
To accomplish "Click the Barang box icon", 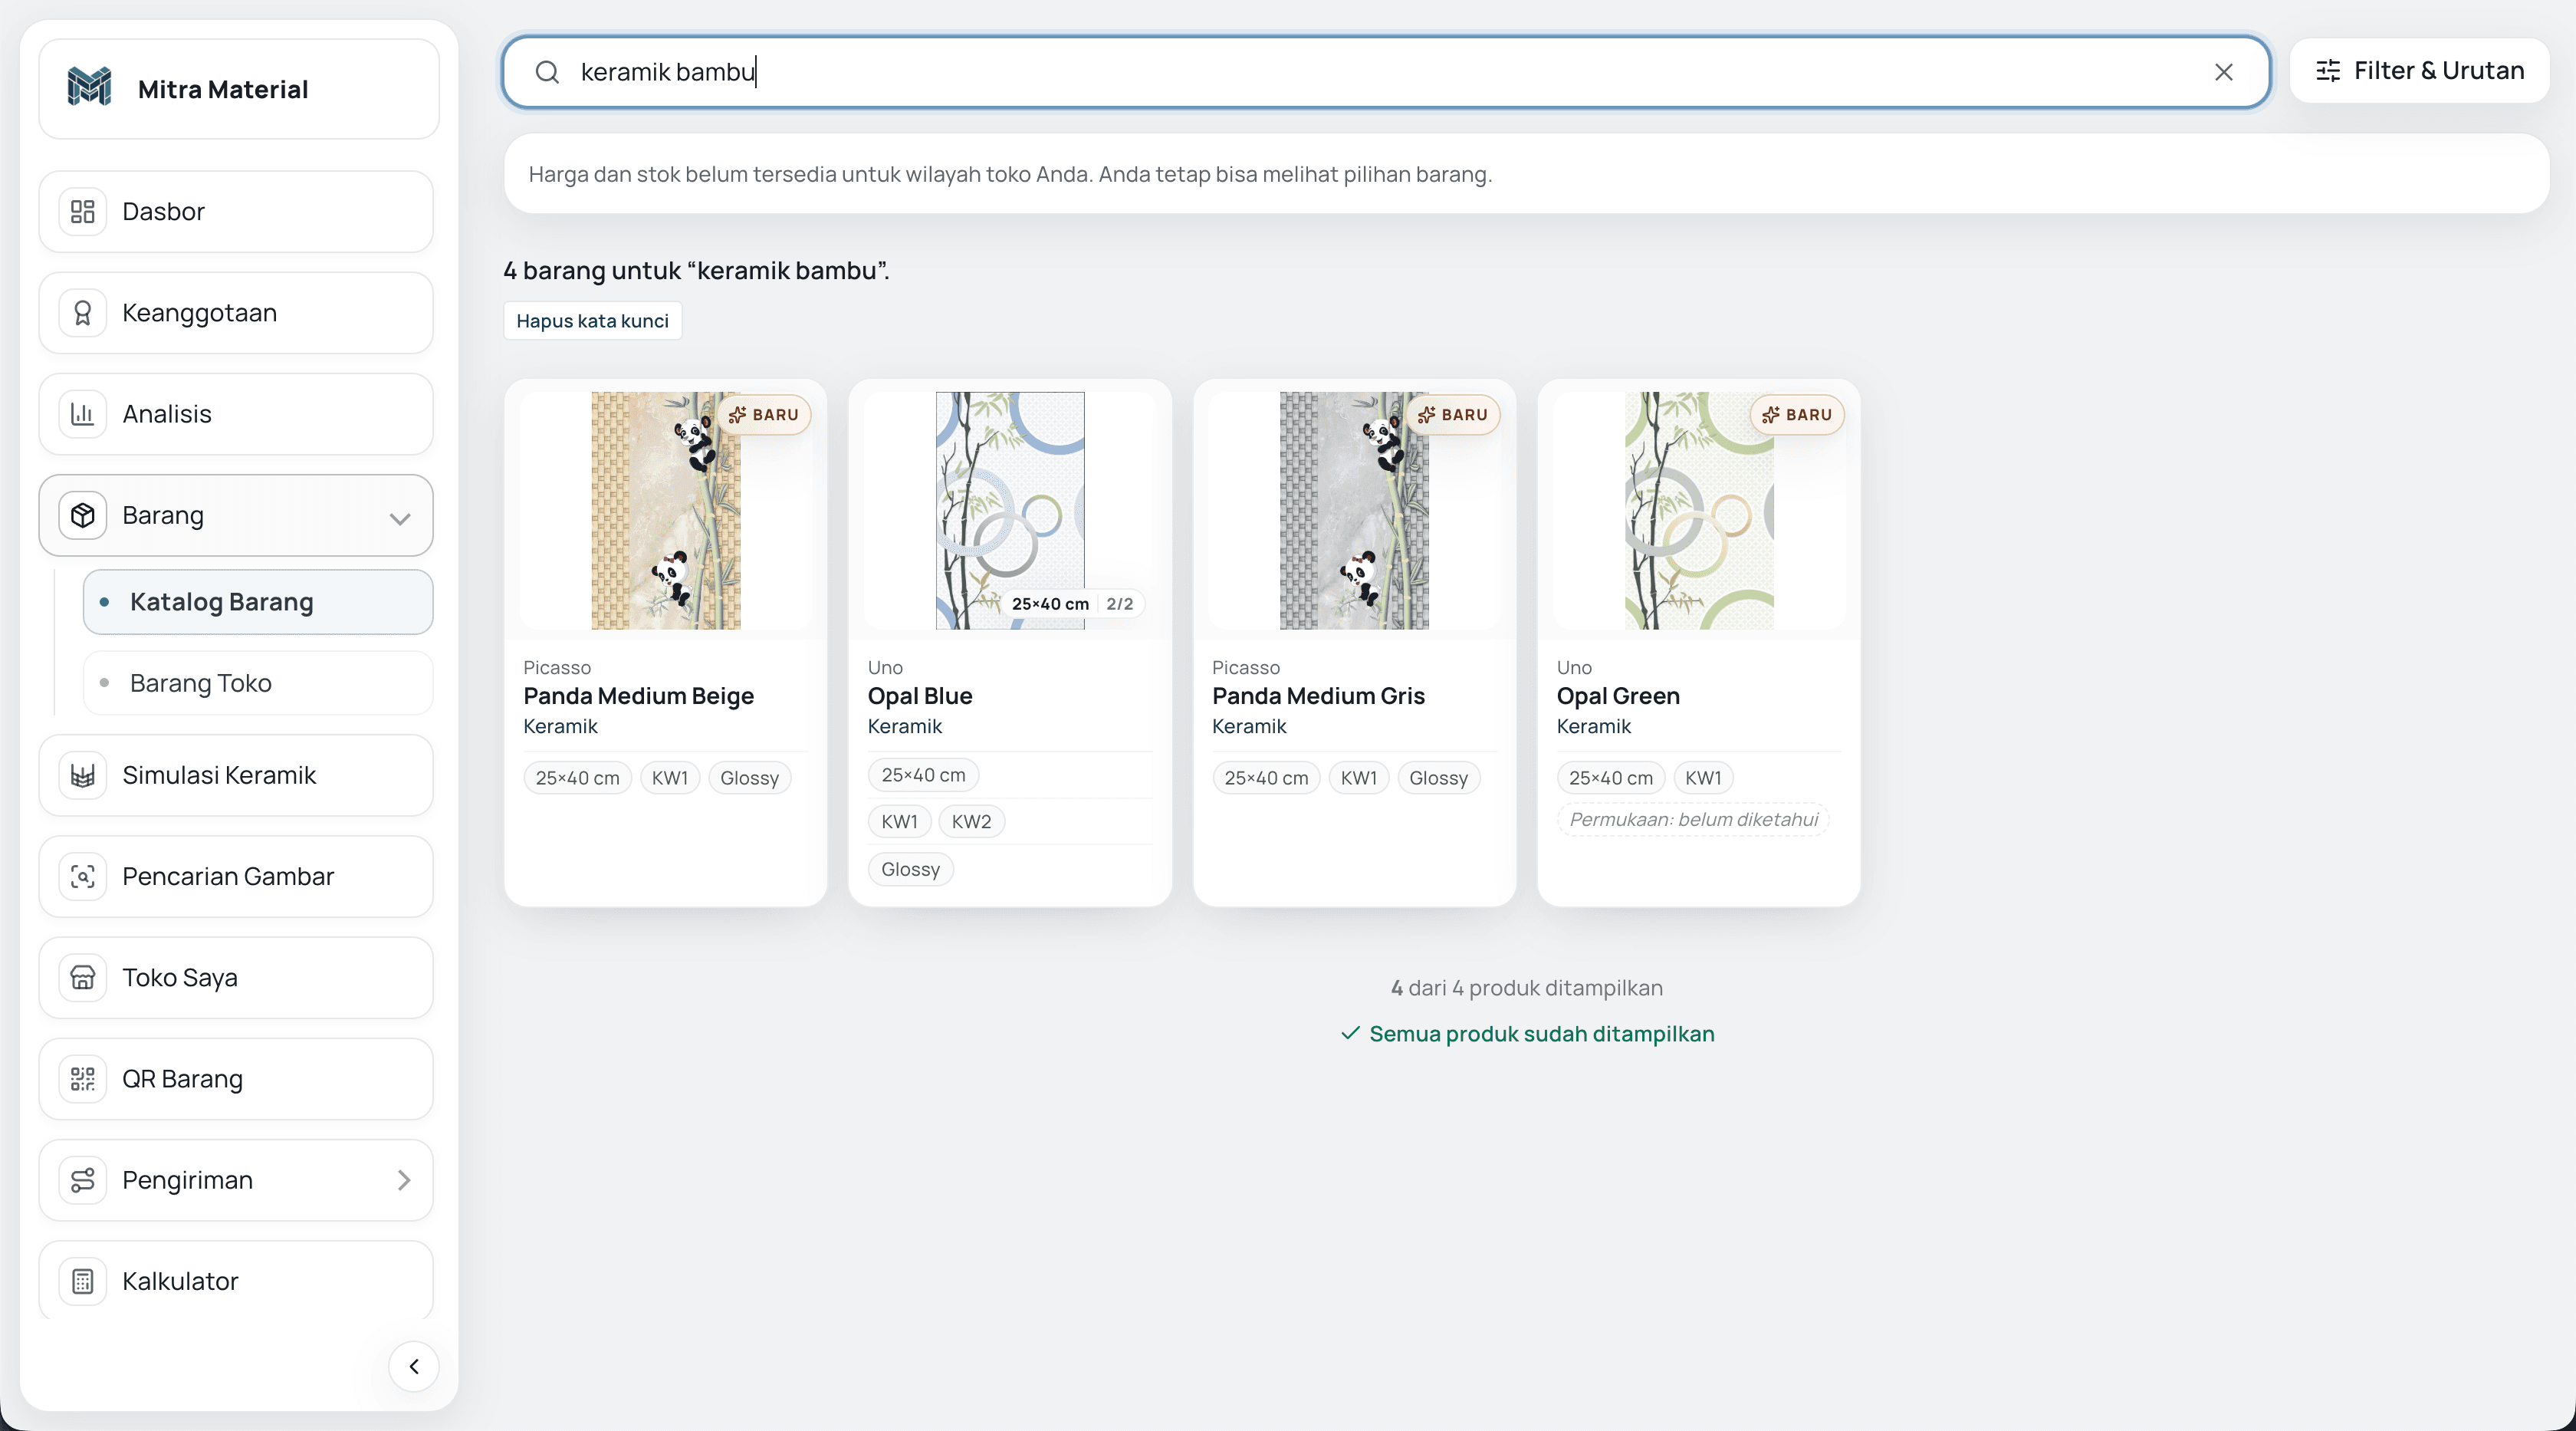I will (x=83, y=515).
